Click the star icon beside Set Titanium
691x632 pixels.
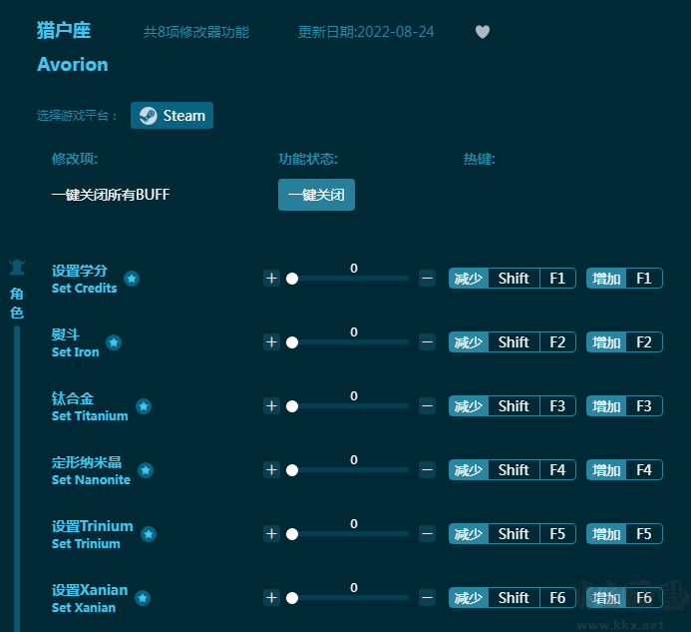144,406
